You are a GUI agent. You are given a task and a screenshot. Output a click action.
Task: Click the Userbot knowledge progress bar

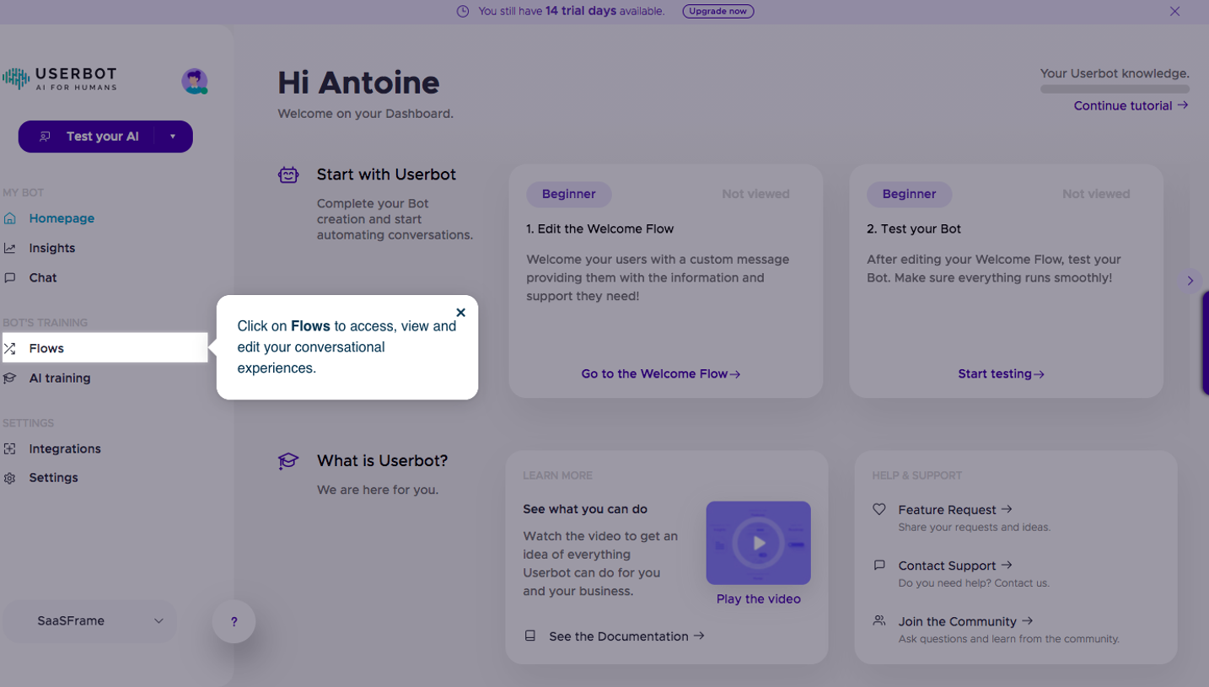tap(1115, 89)
